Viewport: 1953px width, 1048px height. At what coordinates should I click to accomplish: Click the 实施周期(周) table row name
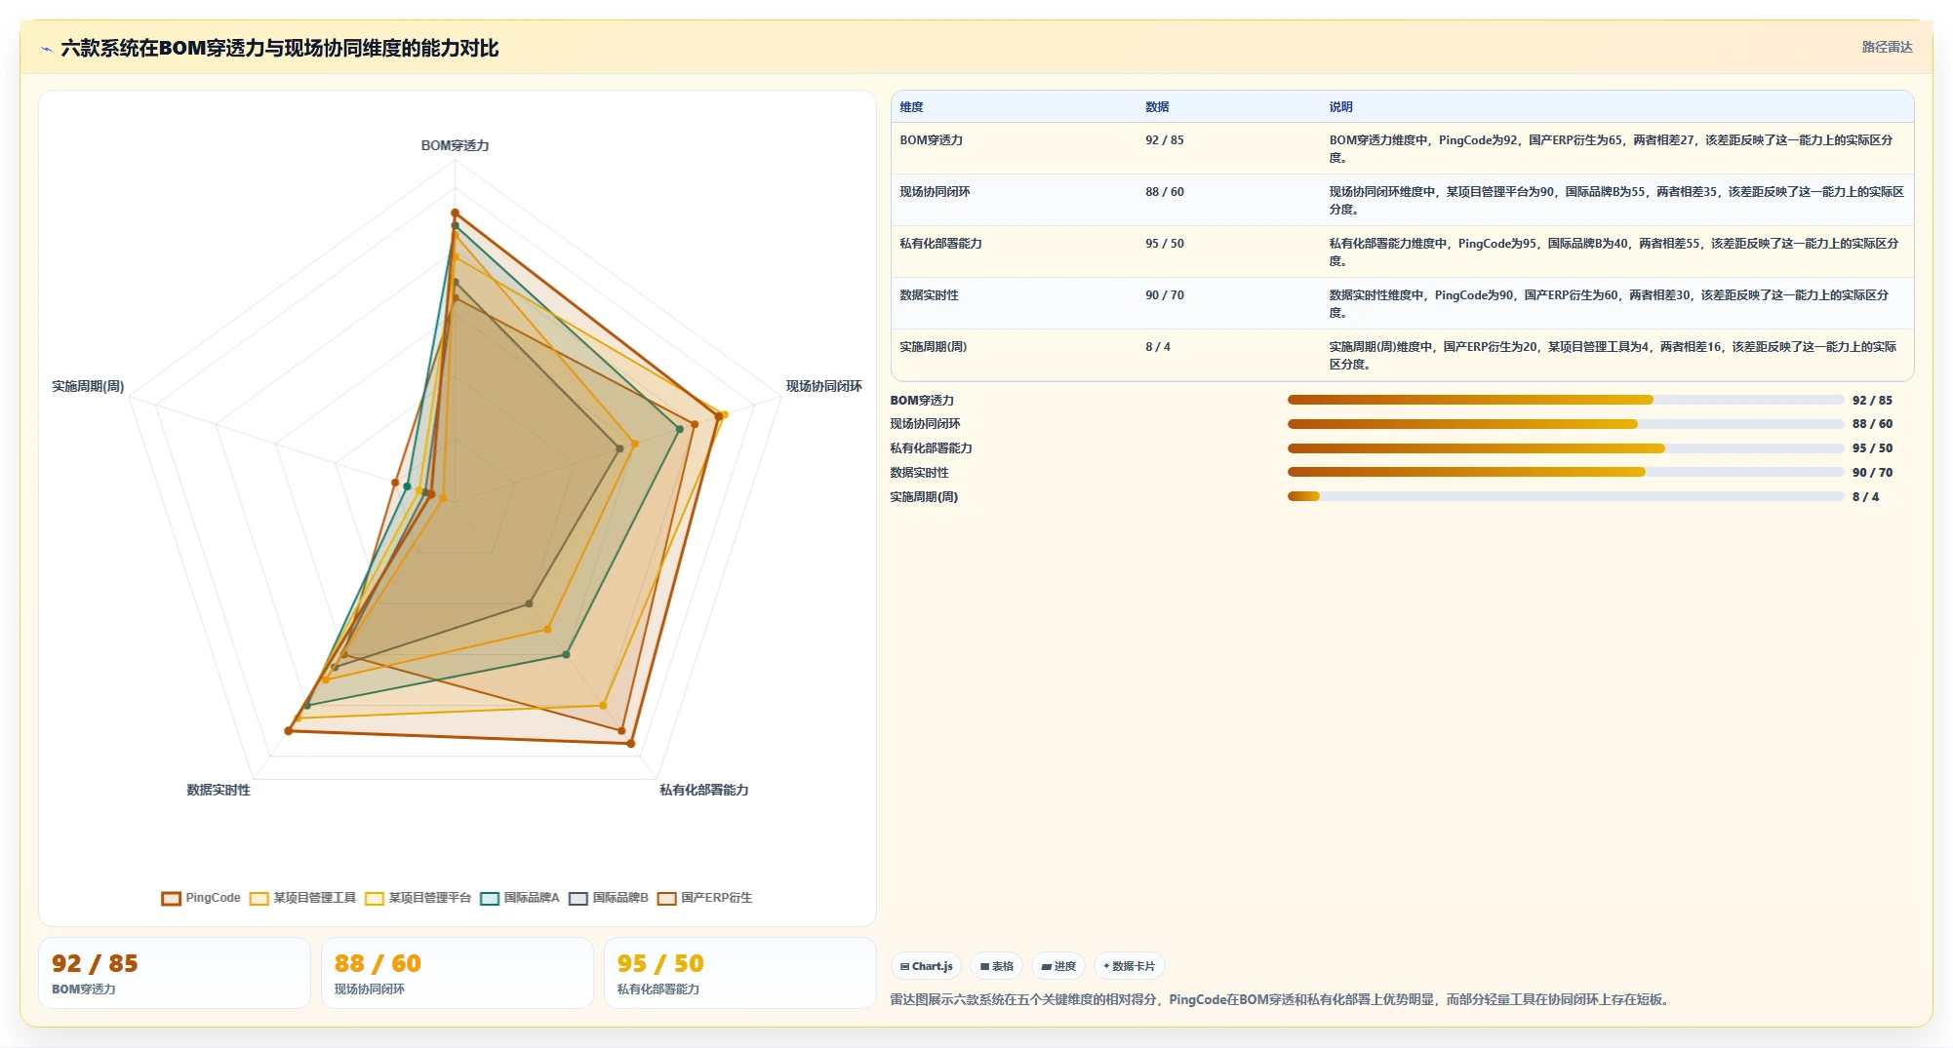point(933,347)
